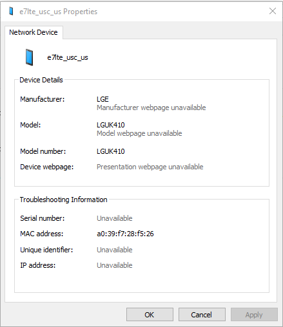The width and height of the screenshot is (283, 327).
Task: Click the phone icon in title bar
Action: click(11, 11)
